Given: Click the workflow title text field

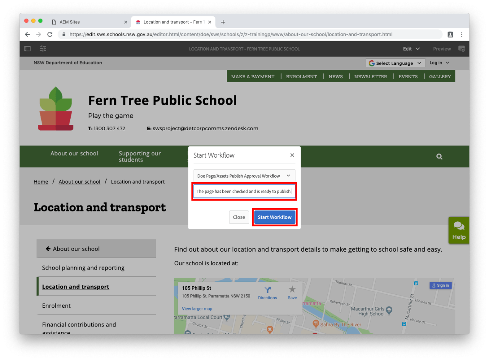Looking at the screenshot, I should [244, 191].
